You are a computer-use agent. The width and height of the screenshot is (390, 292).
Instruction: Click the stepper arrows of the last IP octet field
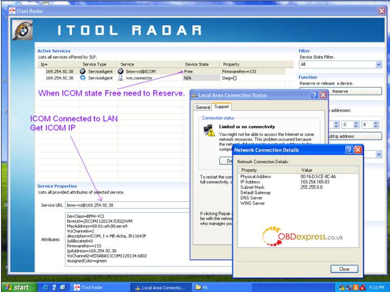[x=376, y=124]
